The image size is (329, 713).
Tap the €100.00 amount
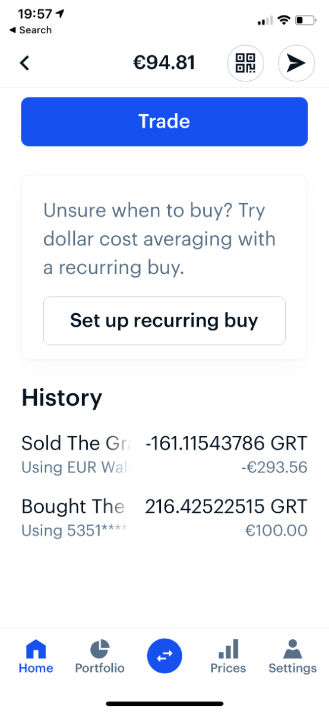pos(276,531)
